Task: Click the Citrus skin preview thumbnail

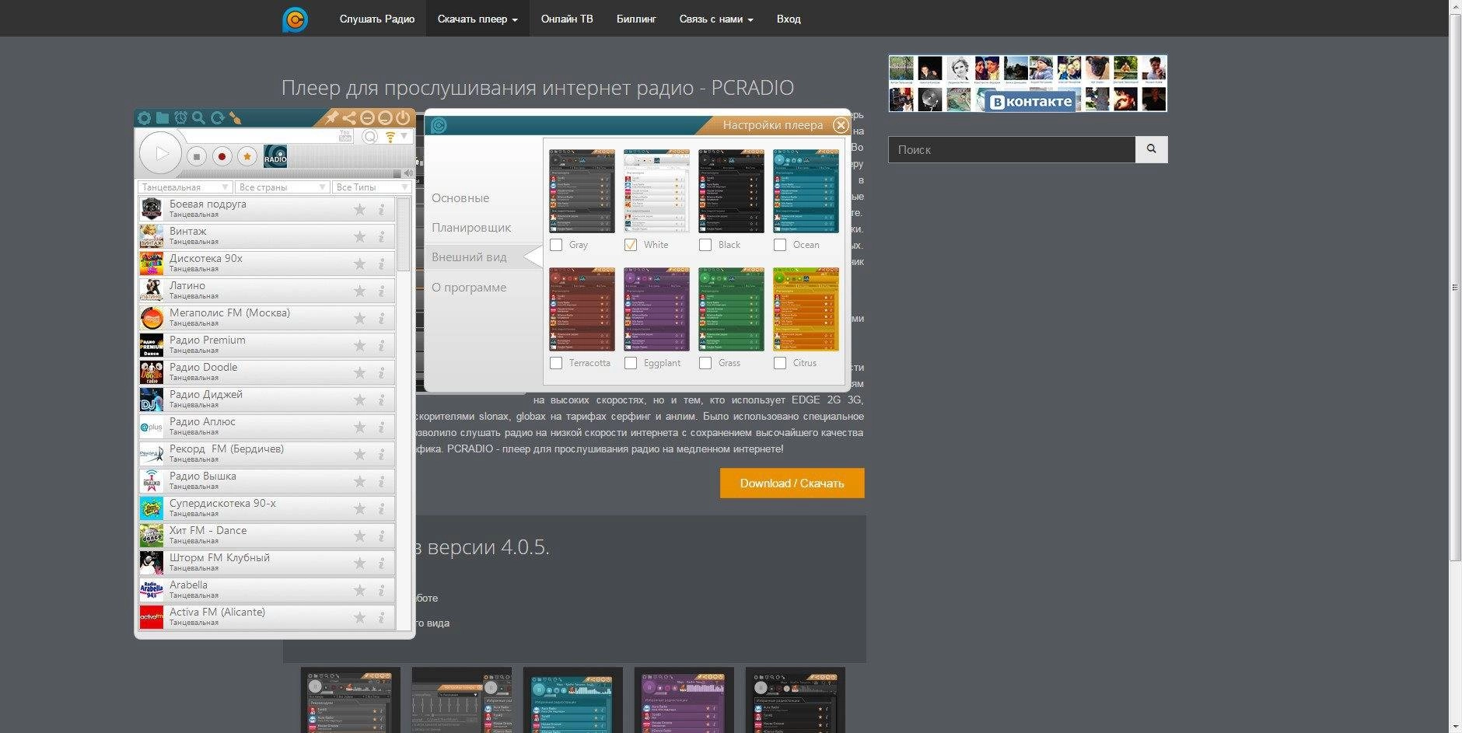Action: (x=806, y=309)
